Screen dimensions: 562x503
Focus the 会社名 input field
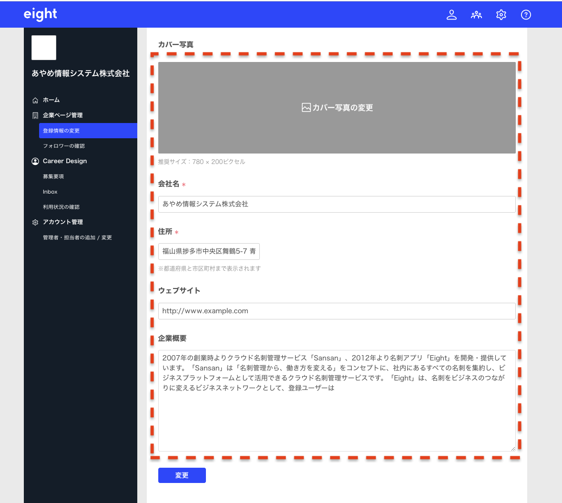(337, 204)
